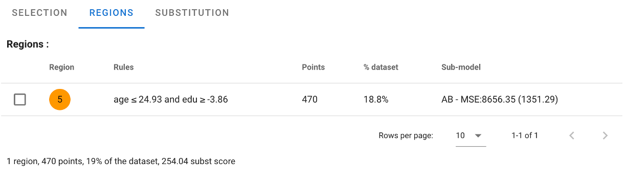The image size is (627, 185).
Task: Click the orange region 5 badge
Action: [60, 100]
